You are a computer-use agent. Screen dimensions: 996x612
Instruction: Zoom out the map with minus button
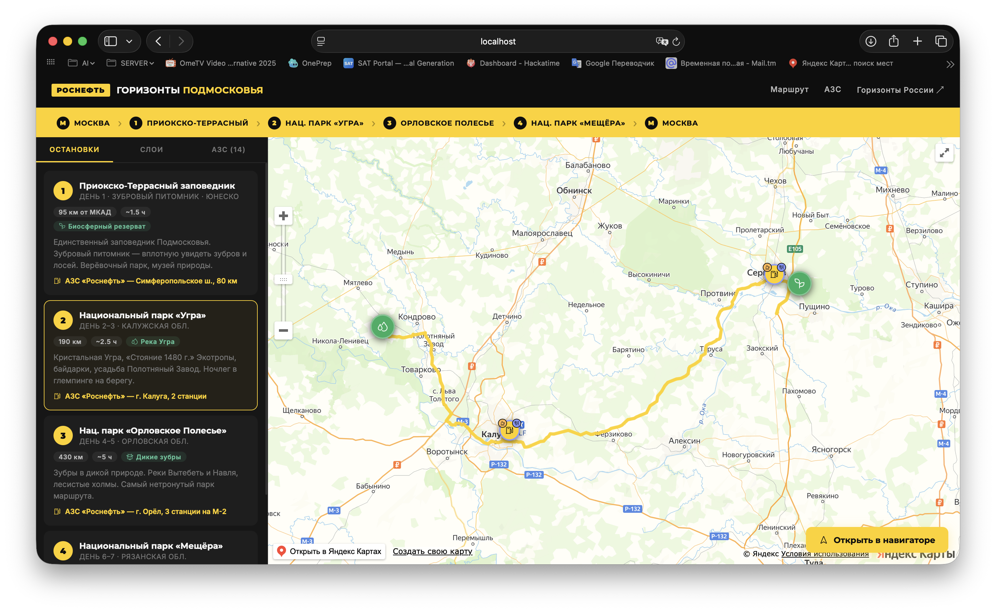click(283, 330)
